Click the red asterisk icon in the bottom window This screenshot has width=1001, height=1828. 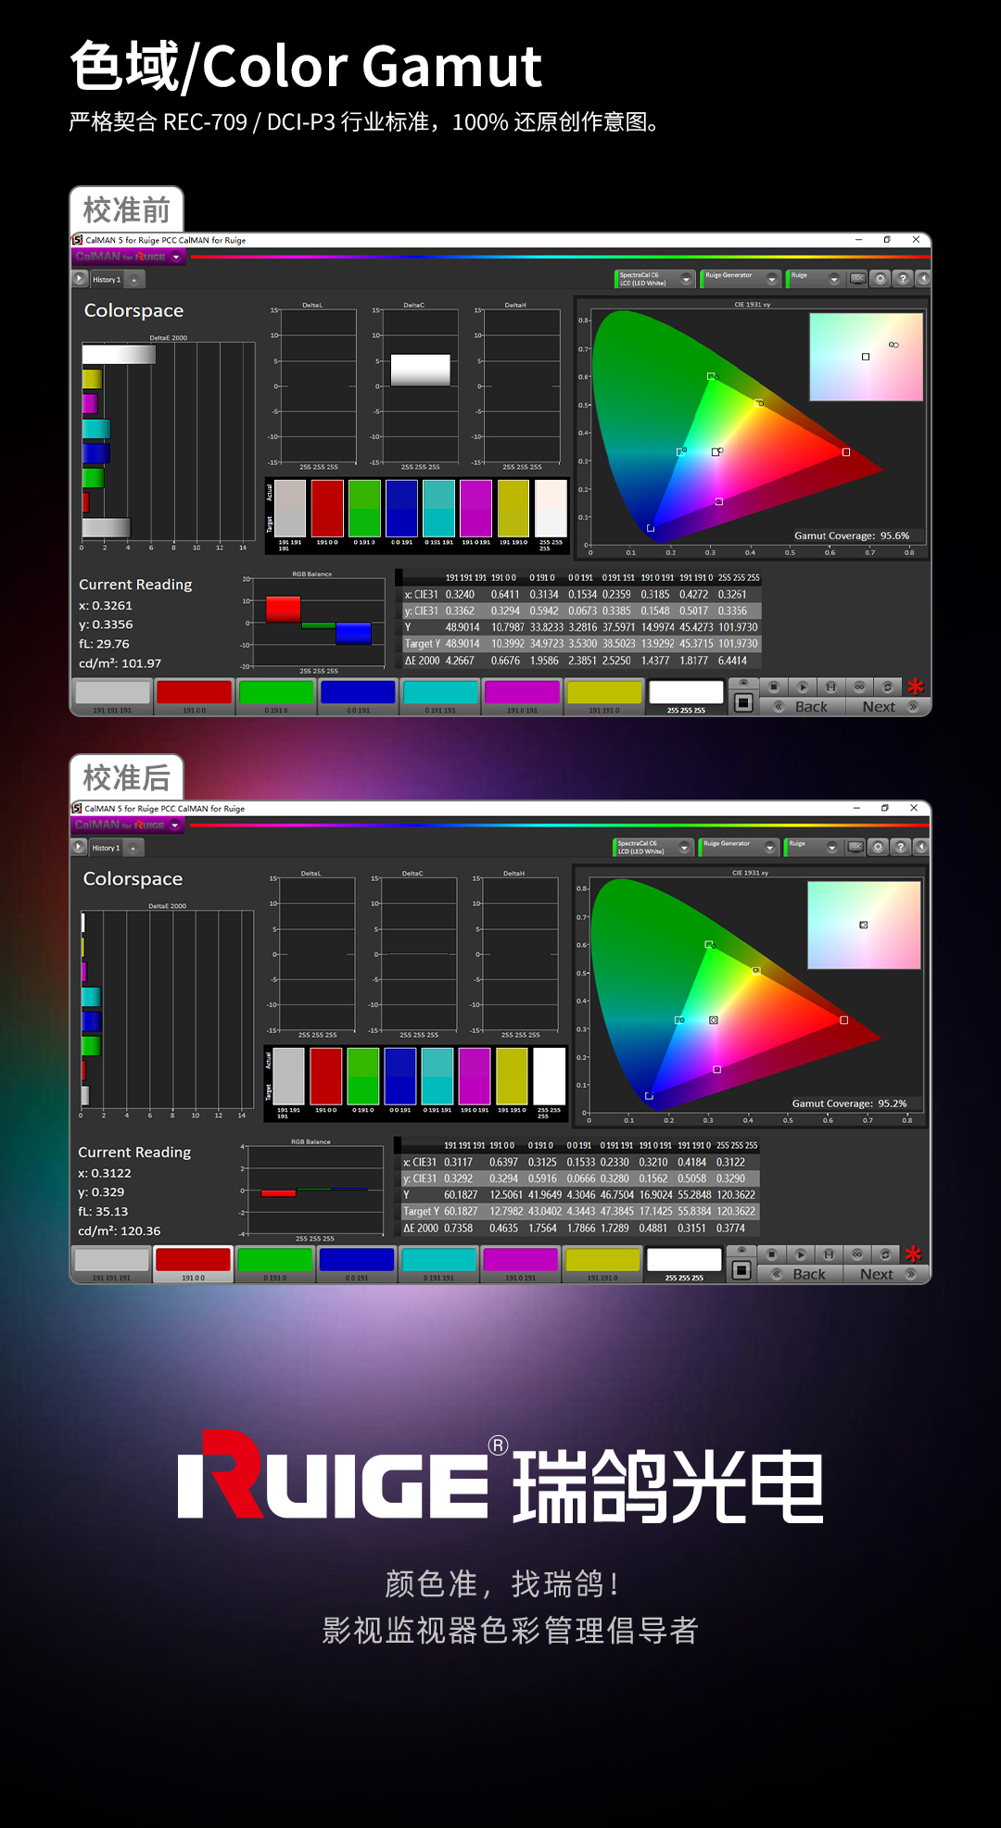(x=913, y=1254)
